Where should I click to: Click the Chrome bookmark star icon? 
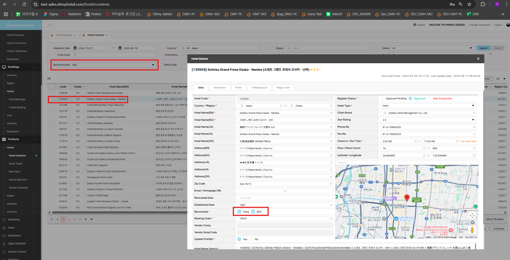[469, 4]
